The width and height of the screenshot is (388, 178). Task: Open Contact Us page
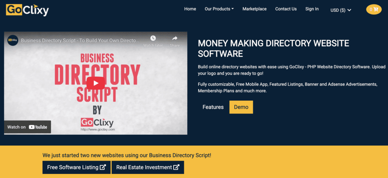click(x=286, y=9)
